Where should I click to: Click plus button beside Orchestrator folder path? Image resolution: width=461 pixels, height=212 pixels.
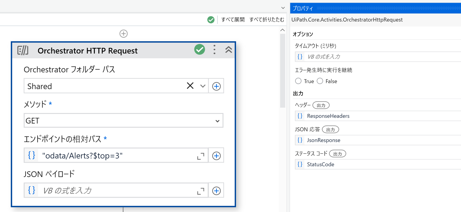216,86
